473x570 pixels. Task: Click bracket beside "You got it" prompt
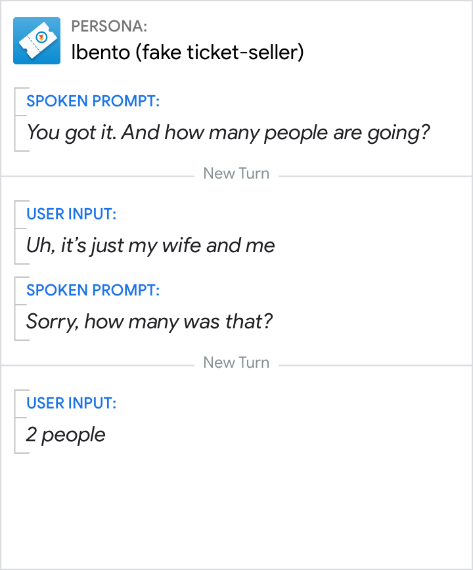point(17,120)
